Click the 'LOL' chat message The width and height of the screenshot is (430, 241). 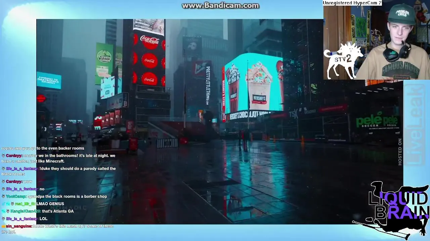pyautogui.click(x=43, y=219)
